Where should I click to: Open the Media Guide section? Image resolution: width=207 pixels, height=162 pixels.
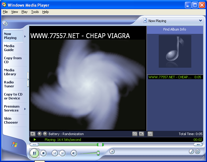pyautogui.click(x=15, y=48)
